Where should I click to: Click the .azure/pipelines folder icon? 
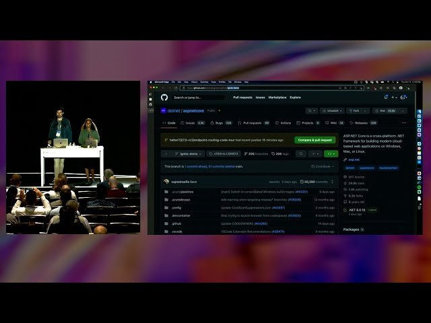pyautogui.click(x=166, y=192)
